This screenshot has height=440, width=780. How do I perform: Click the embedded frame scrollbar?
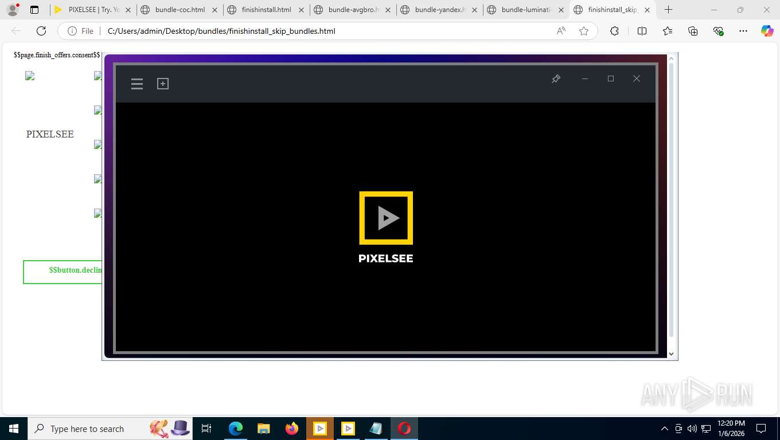[x=672, y=200]
